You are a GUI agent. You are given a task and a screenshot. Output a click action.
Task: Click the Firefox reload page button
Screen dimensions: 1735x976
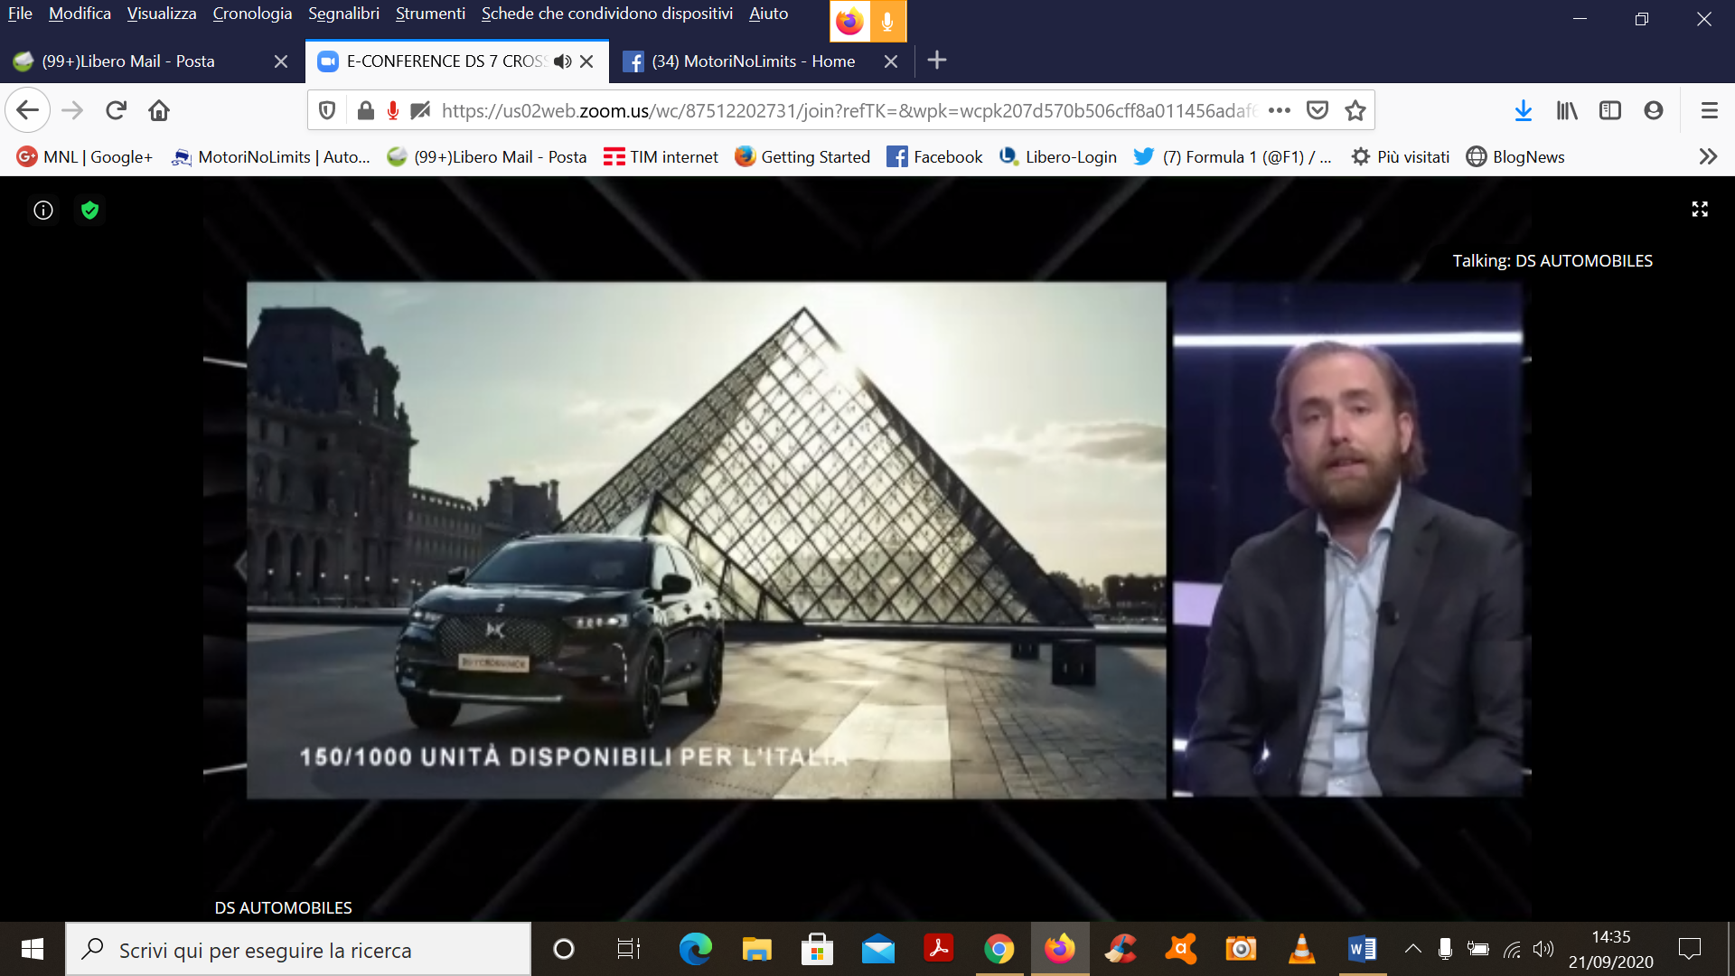(x=116, y=110)
